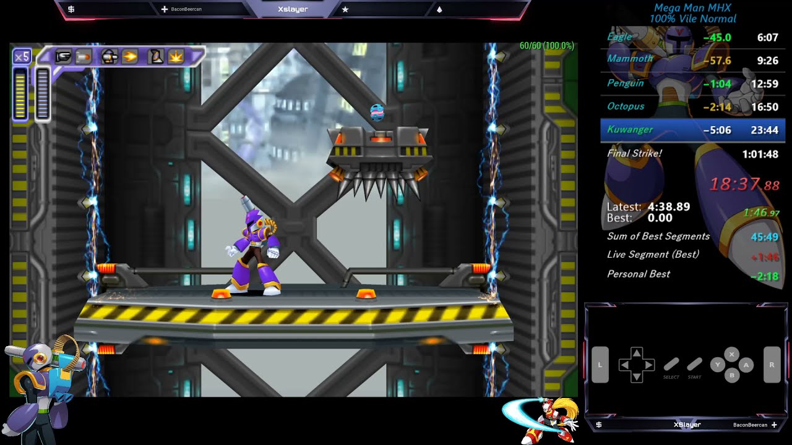Image resolution: width=792 pixels, height=445 pixels.
Task: Click the R shoulder button on input display
Action: click(772, 365)
